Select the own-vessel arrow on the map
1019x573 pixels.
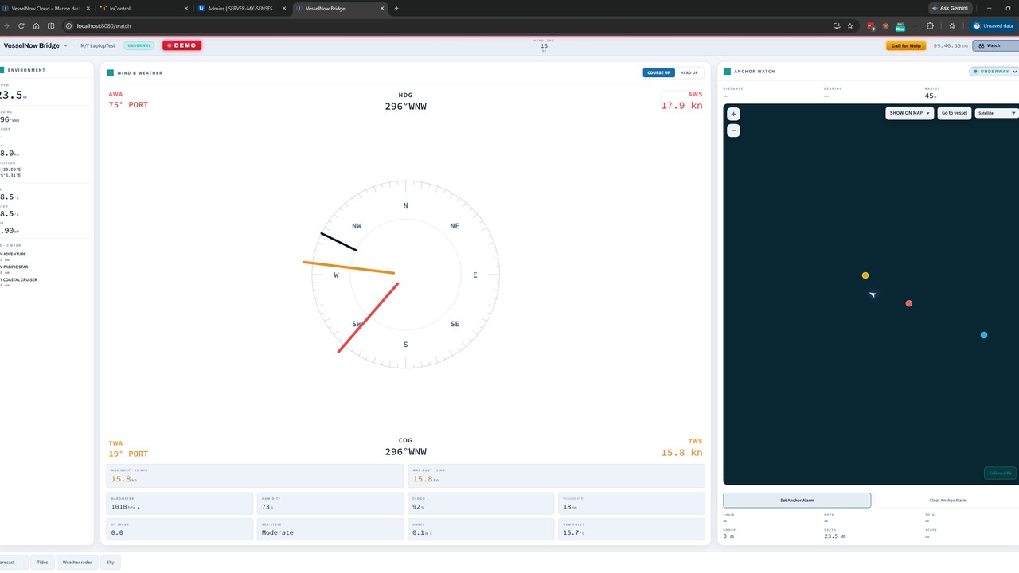tap(873, 294)
